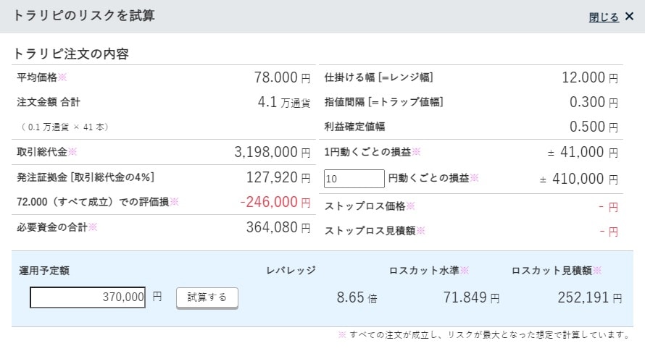The width and height of the screenshot is (645, 351).
Task: Click the 利益確定値幅 label
Action: click(354, 127)
